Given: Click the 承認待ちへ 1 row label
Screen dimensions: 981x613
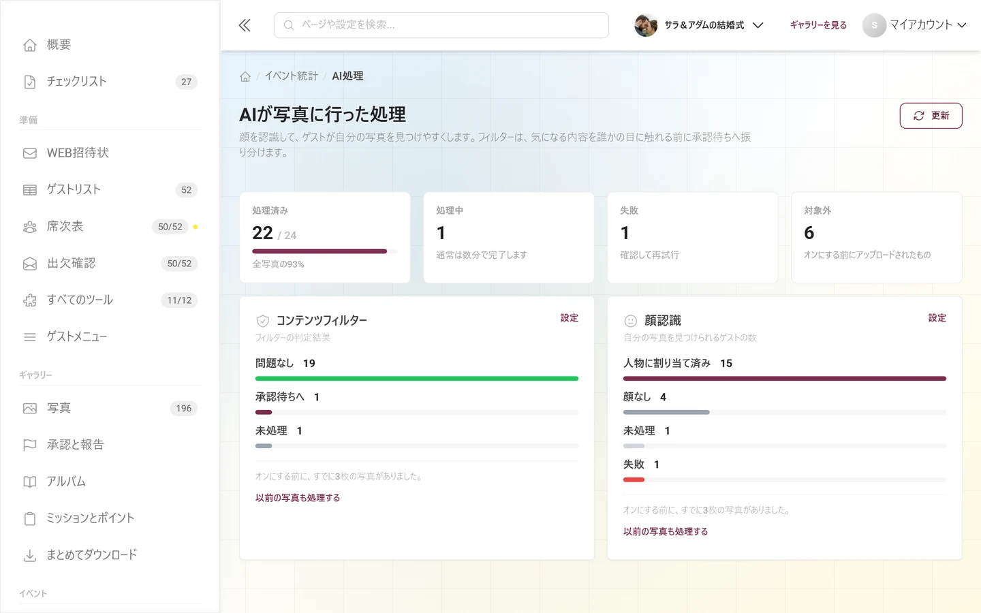Looking at the screenshot, I should pyautogui.click(x=287, y=397).
